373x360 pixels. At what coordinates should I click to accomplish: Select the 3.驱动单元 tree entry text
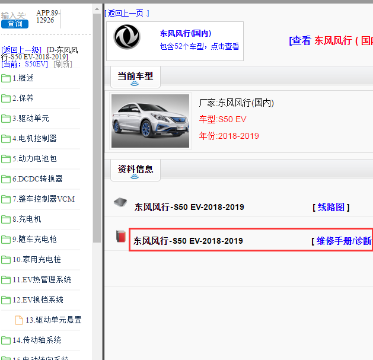coord(31,118)
